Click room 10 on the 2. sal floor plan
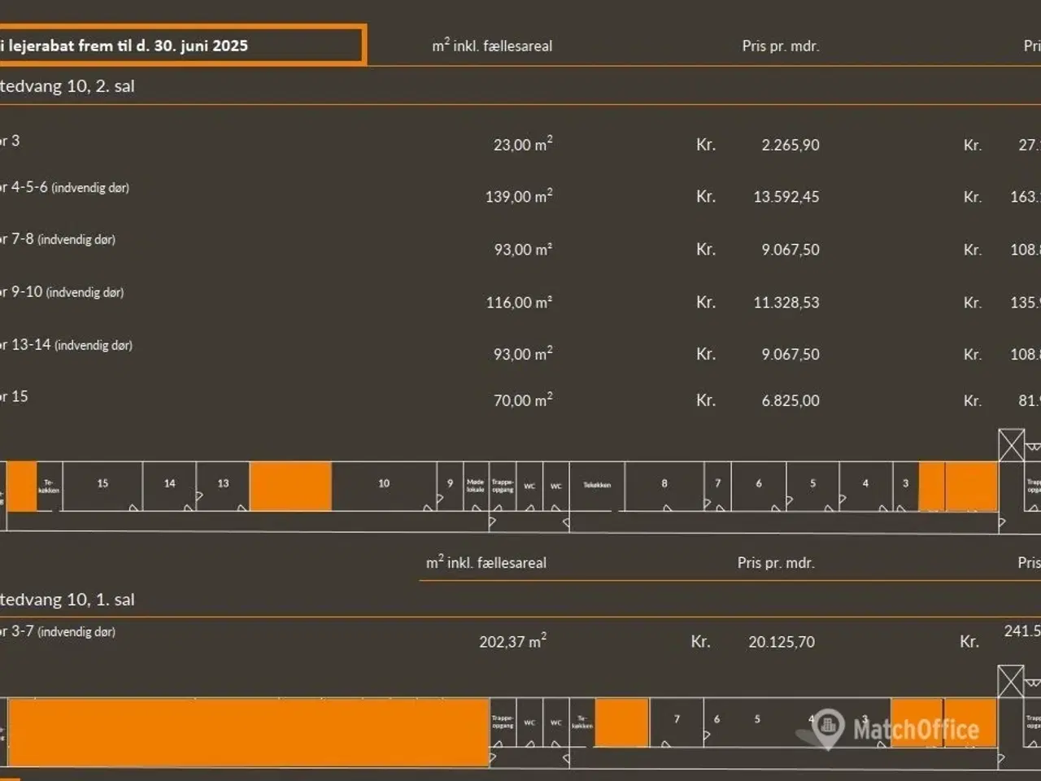 click(x=384, y=486)
